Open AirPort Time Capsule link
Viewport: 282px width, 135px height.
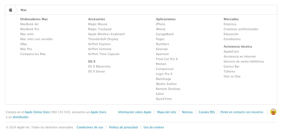point(104,54)
